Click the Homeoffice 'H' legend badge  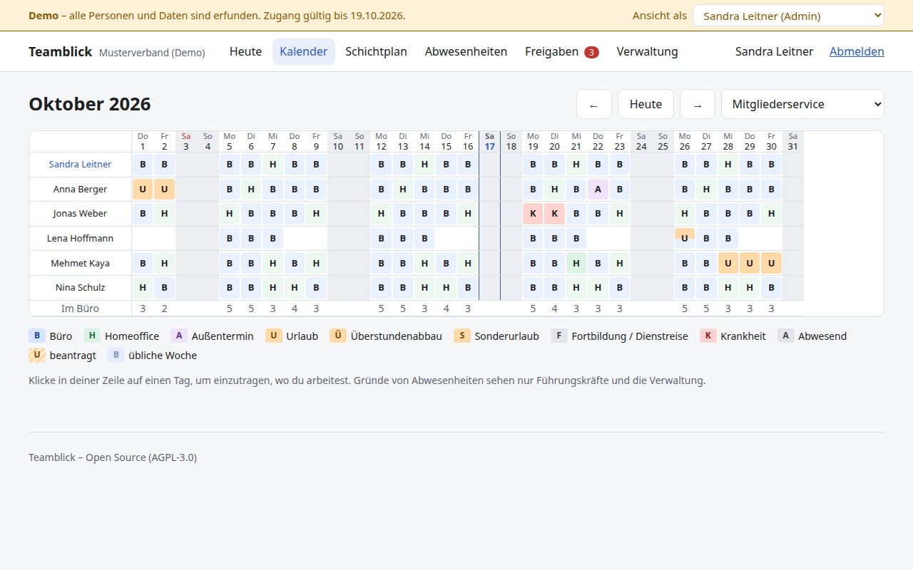coord(92,336)
